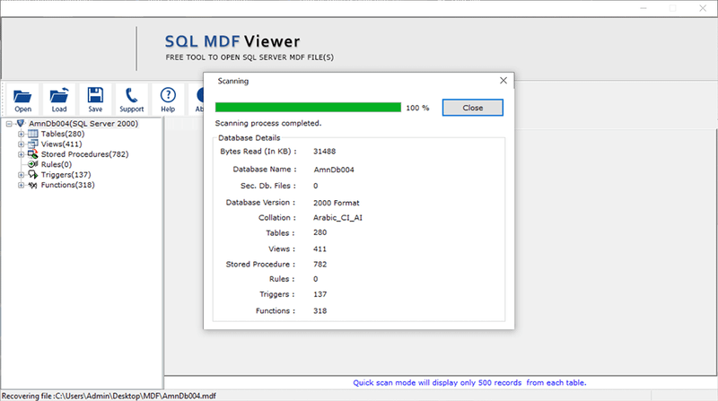Click the Save floppy disk icon

coord(95,95)
